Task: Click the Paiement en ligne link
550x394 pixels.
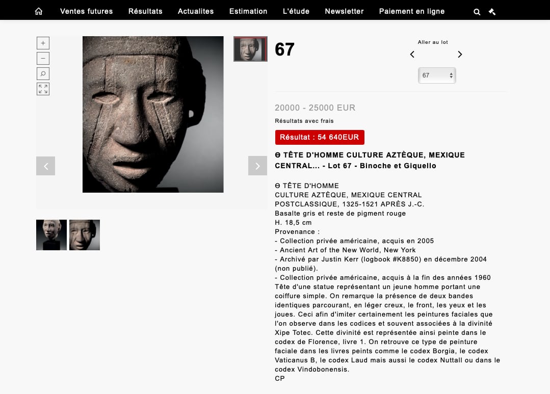Action: tap(412, 11)
